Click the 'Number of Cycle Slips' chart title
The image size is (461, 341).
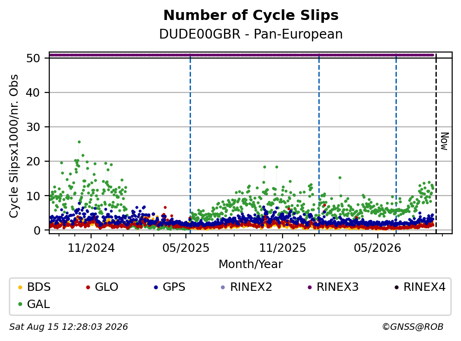coord(251,15)
